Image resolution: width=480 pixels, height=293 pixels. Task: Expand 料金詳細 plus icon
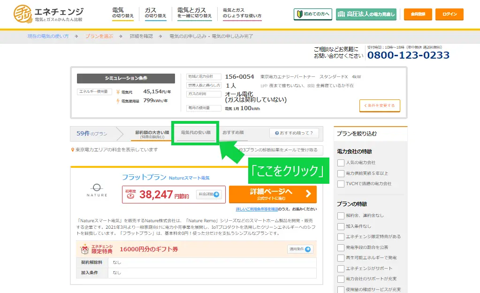tap(216, 194)
